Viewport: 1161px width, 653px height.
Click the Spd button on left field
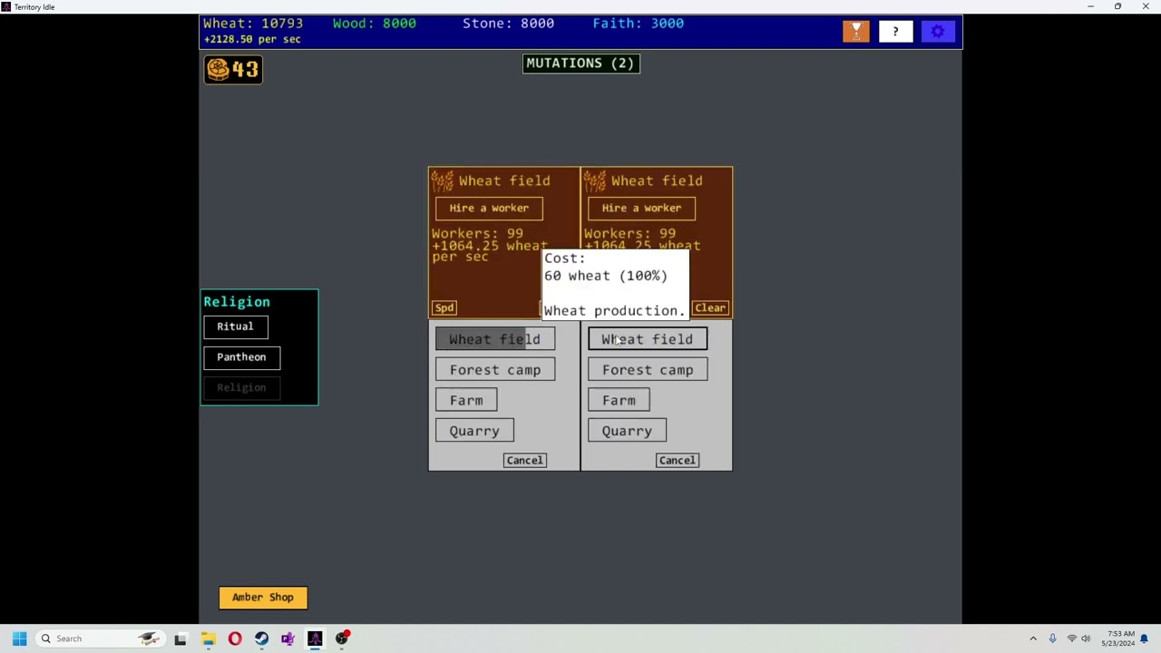[444, 308]
